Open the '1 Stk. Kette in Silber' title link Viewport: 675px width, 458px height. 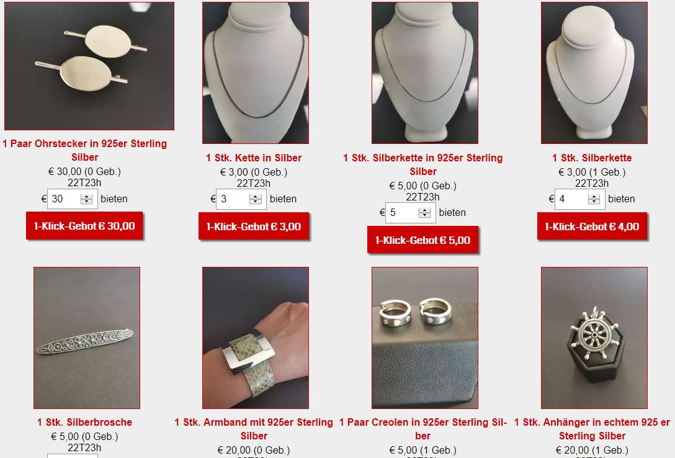pos(254,158)
